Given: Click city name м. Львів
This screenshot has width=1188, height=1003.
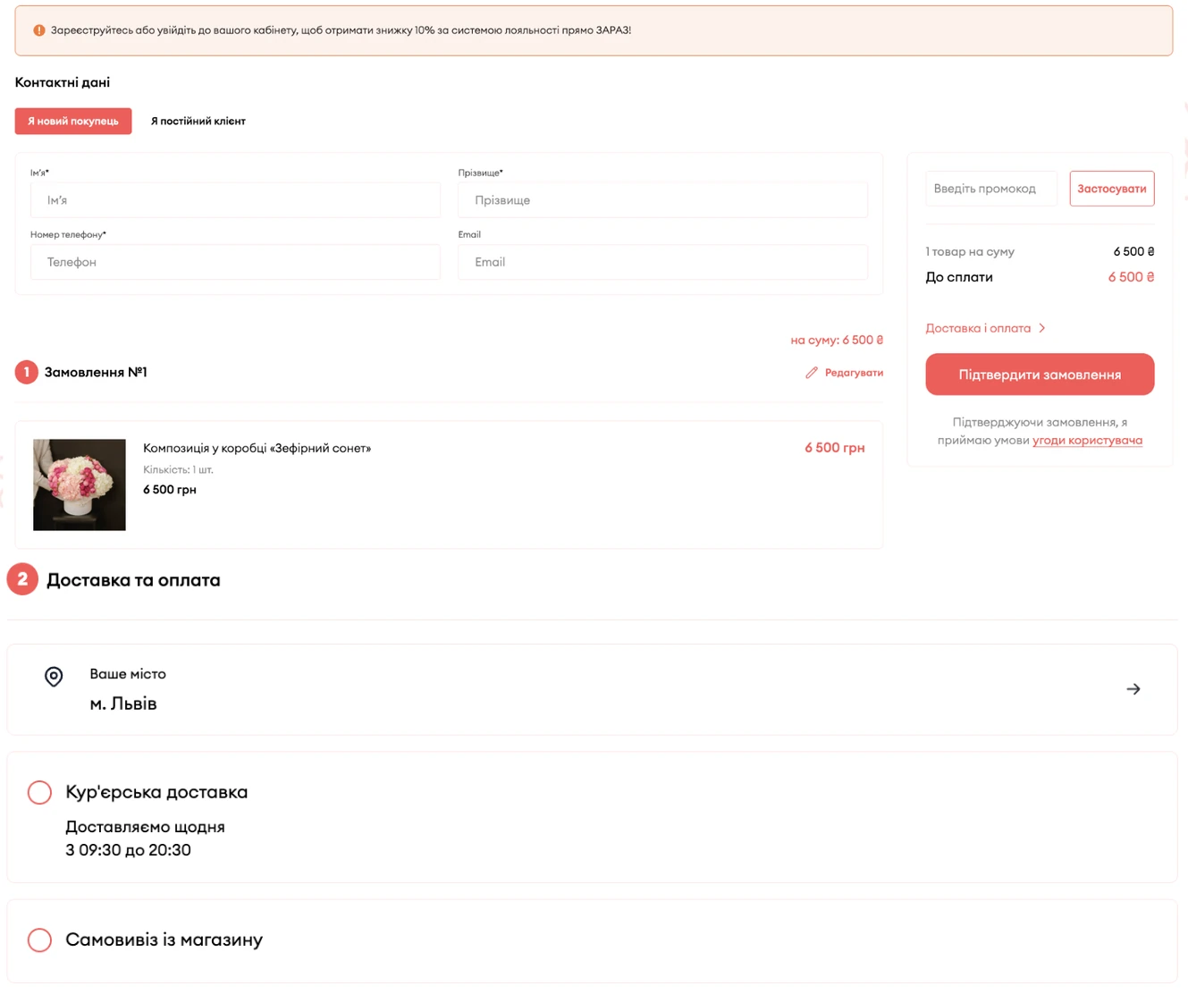Looking at the screenshot, I should 123,704.
